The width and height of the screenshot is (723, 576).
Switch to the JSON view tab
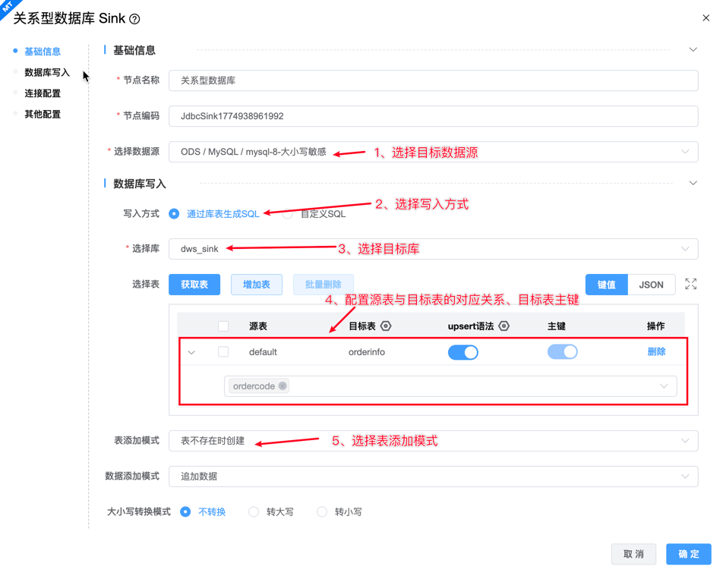tap(651, 285)
